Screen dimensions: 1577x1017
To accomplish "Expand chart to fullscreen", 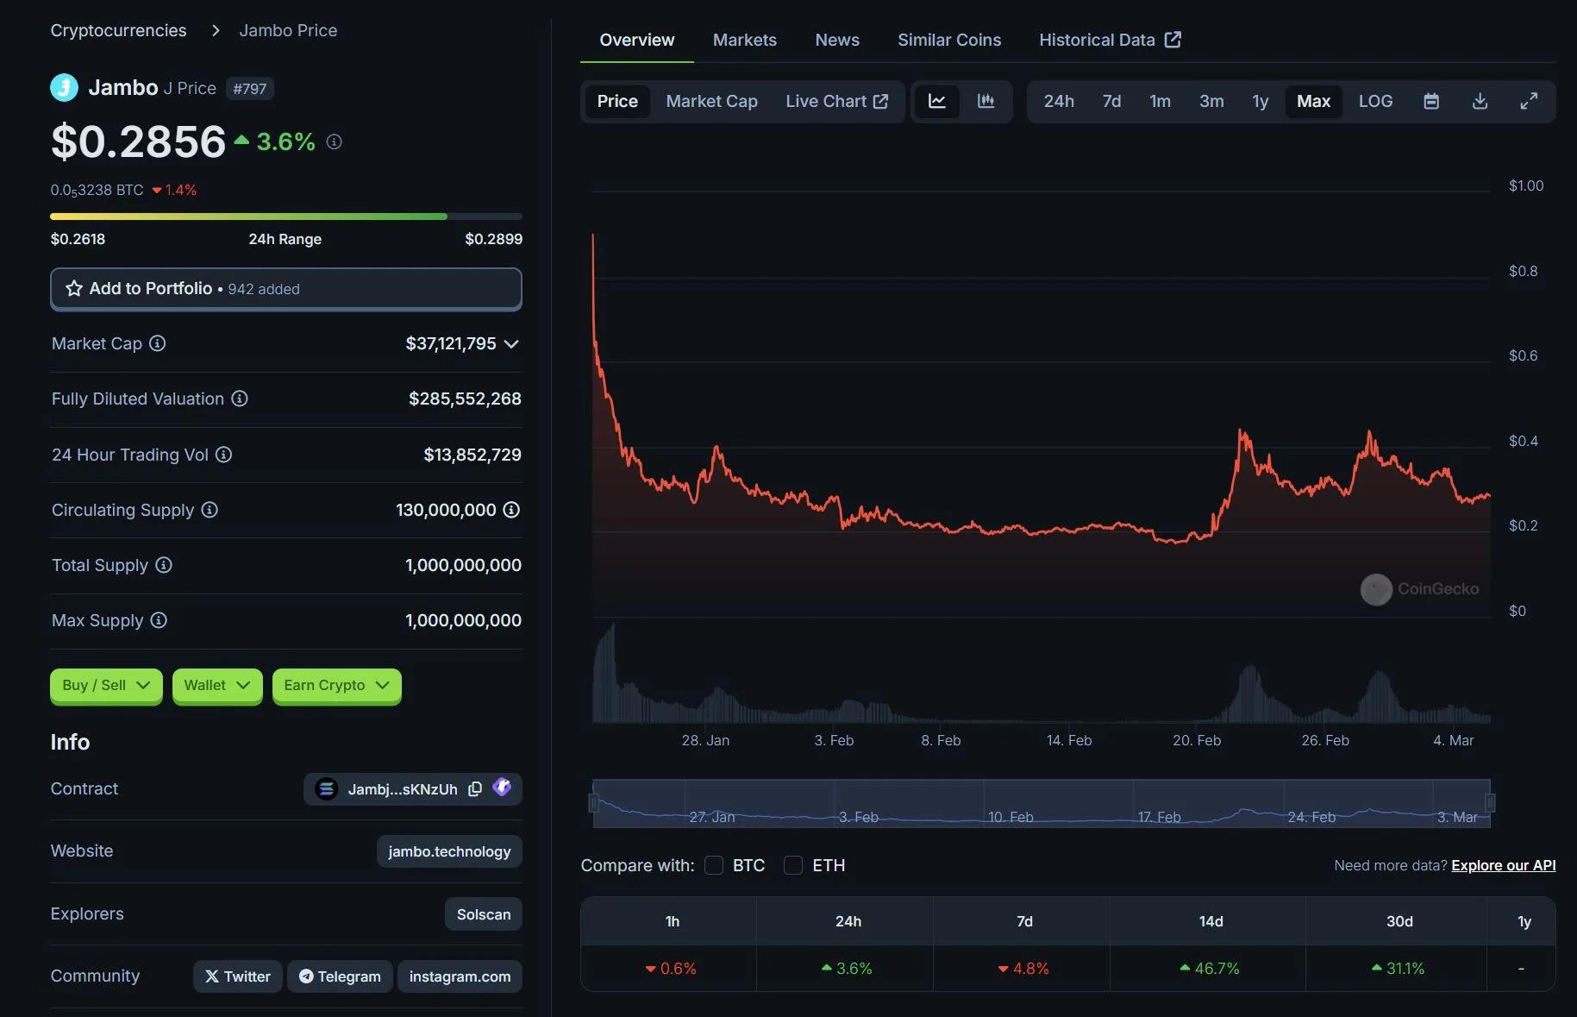I will (x=1530, y=101).
